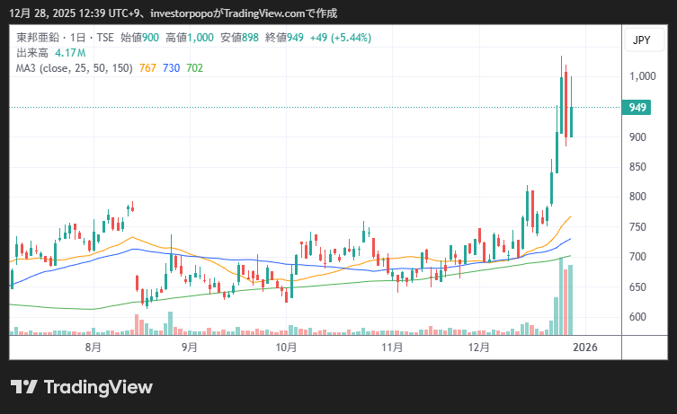
Task: Select the green 949 current price label
Action: click(638, 108)
